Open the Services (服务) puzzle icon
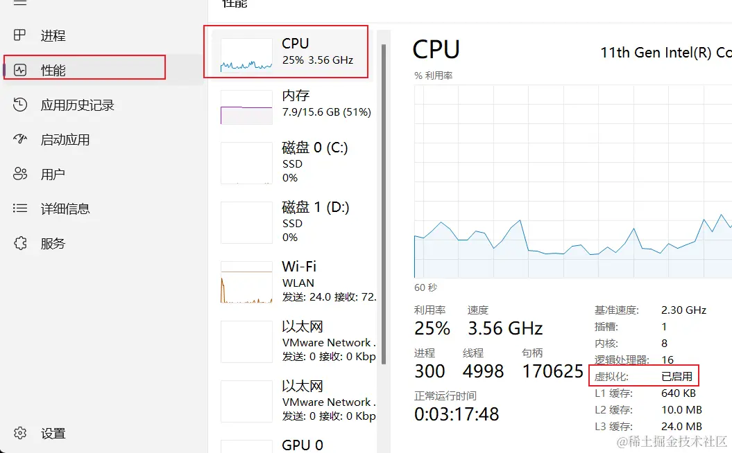The width and height of the screenshot is (732, 453). pos(20,243)
